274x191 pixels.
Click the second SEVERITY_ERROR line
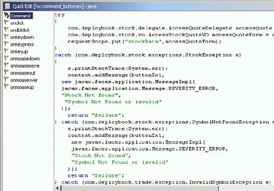click(149, 149)
